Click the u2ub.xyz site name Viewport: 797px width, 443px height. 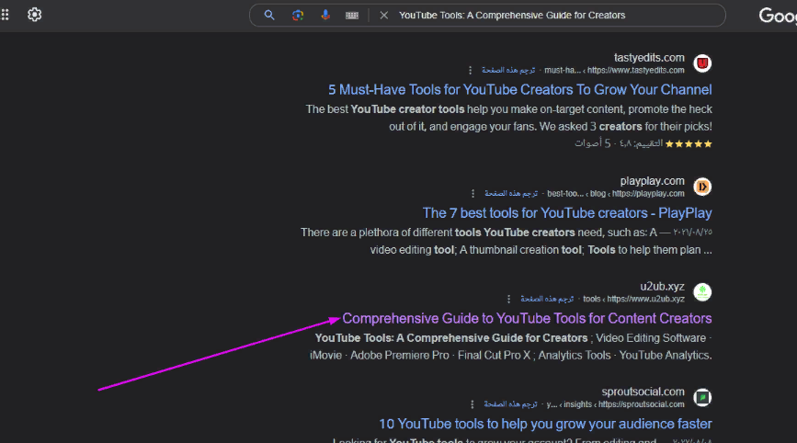(662, 287)
